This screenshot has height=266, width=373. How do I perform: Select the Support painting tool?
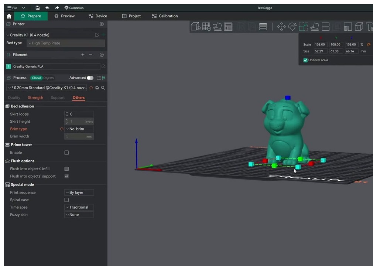coord(348,26)
